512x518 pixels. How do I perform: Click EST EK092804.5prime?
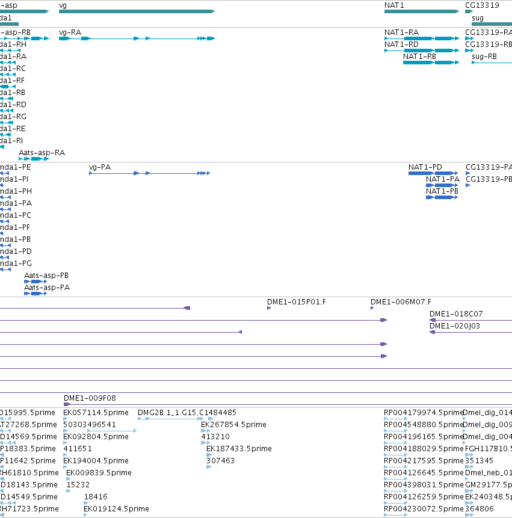pyautogui.click(x=96, y=437)
